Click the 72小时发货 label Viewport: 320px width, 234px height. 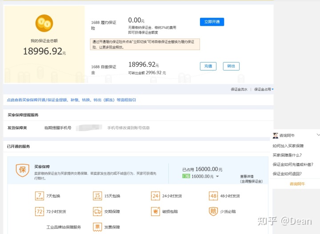[56, 211]
